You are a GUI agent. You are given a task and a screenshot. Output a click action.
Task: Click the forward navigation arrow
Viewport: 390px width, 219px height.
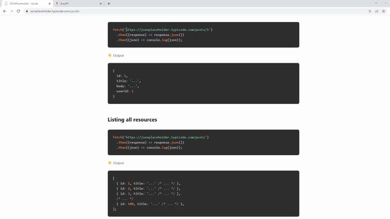[x=12, y=11]
